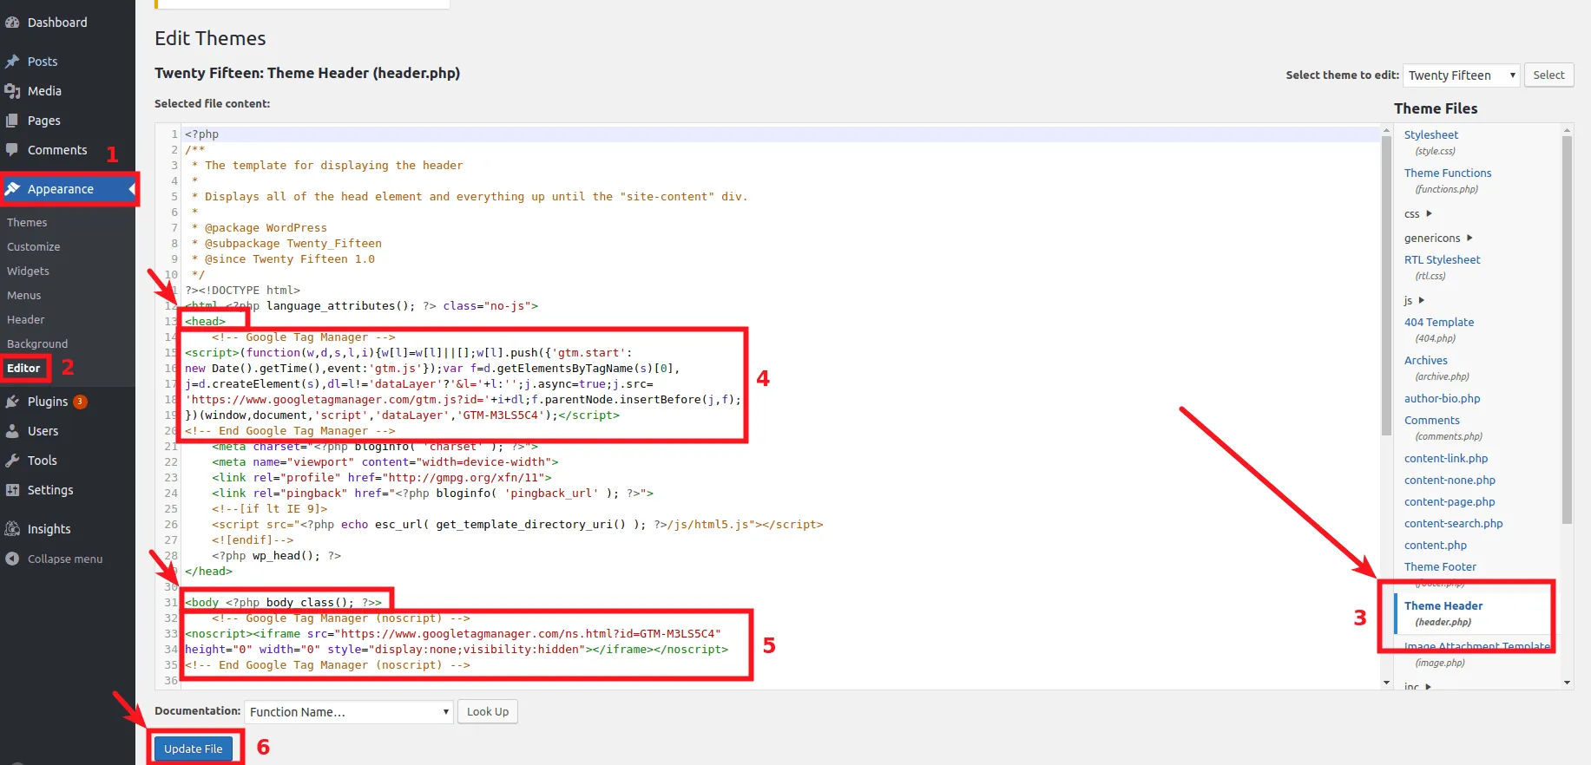
Task: Open the Customize submenu item
Action: pyautogui.click(x=33, y=247)
